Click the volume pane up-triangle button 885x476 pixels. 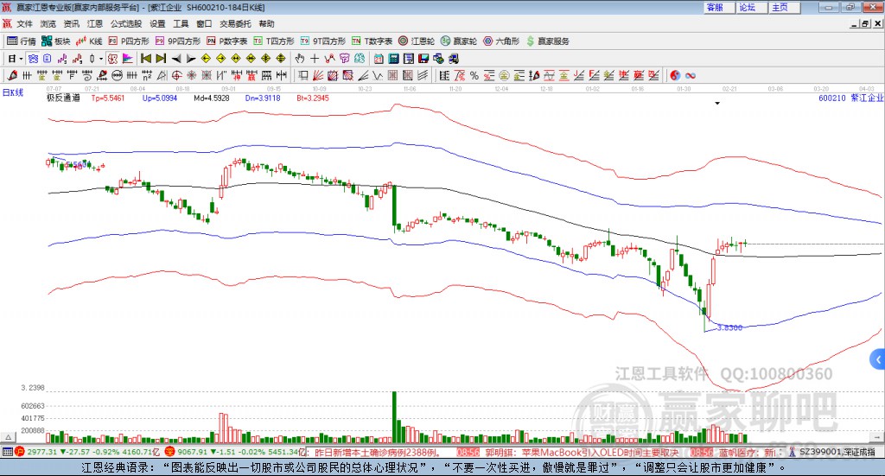pos(8,437)
